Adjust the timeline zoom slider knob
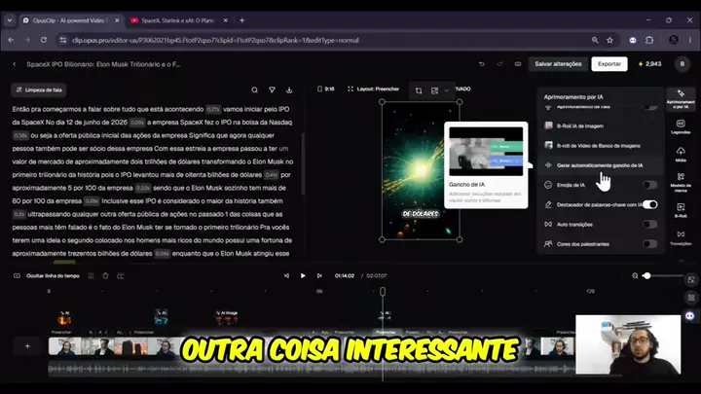 coord(646,275)
